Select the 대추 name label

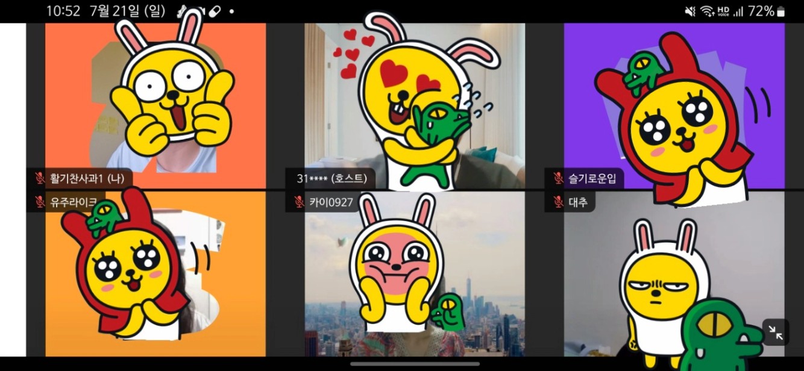(577, 202)
